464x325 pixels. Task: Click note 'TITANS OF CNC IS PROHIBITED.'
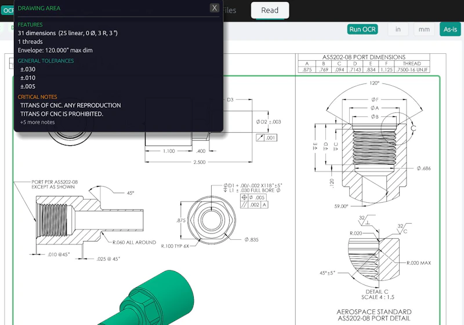(61, 114)
